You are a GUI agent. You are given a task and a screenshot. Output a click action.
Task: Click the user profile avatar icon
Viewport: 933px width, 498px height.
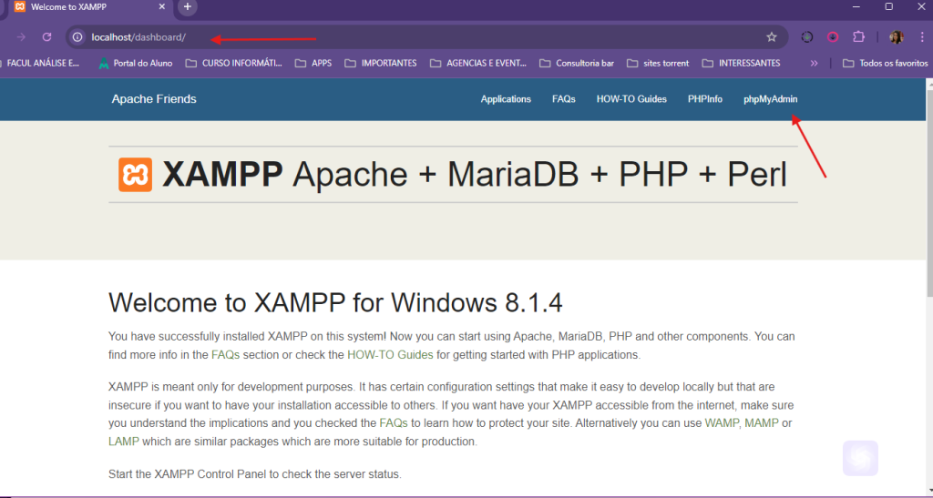tap(896, 37)
